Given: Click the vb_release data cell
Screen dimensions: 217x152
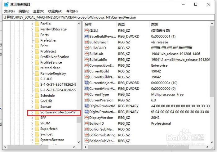Looking at the screenshot, I should pyautogui.click(x=160, y=42).
